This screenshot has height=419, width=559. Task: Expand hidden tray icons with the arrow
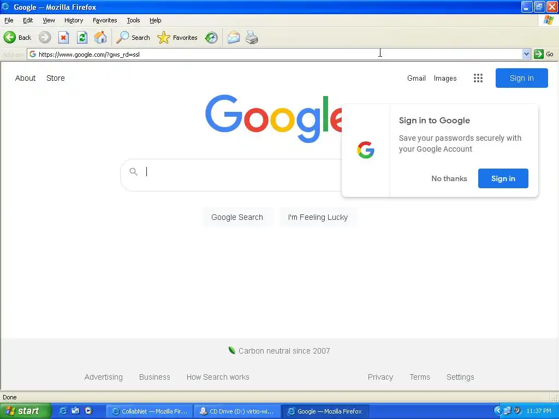498,411
